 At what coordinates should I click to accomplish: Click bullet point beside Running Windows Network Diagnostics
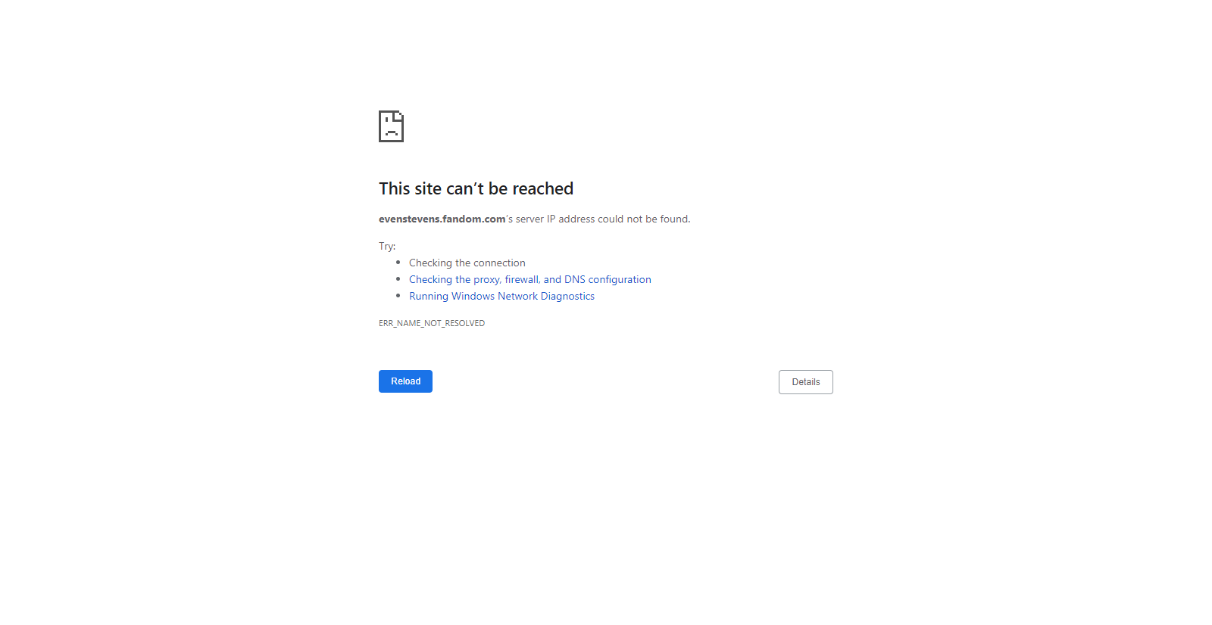[398, 295]
